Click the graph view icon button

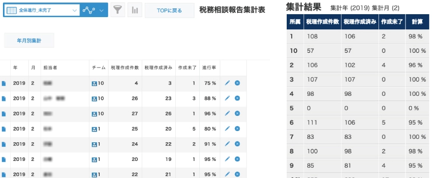(88, 10)
